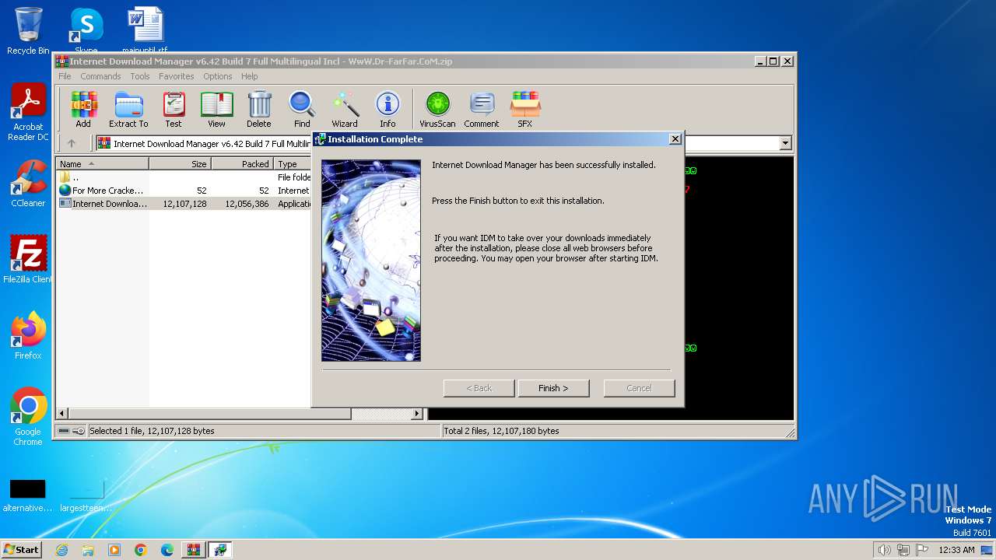Click the Comment toolbar icon

coord(482,110)
